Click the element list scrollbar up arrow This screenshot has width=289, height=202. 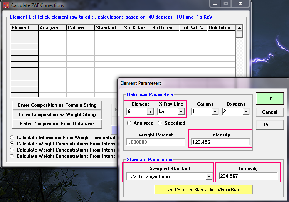tap(239, 28)
